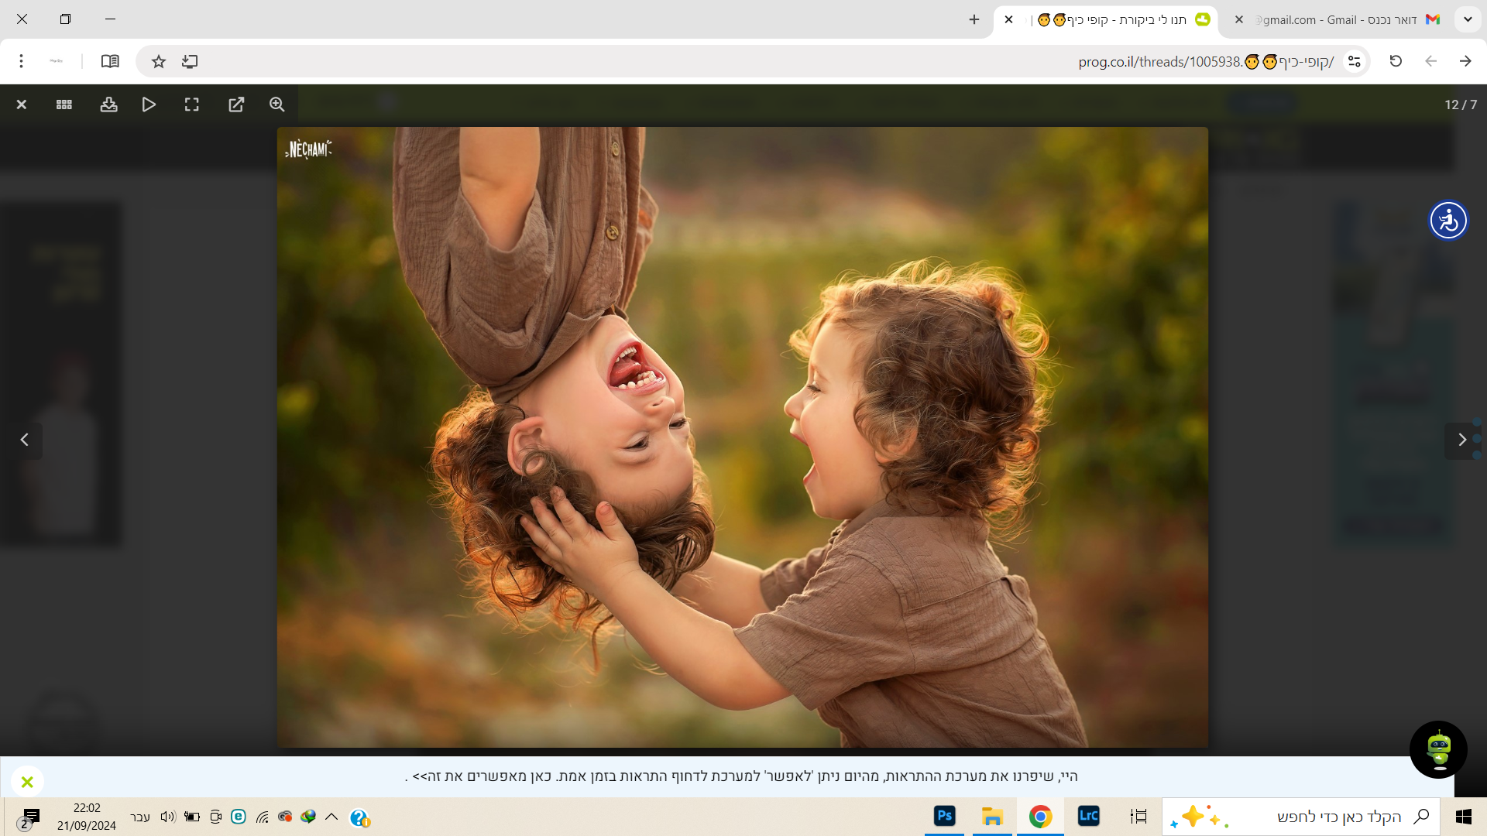Image resolution: width=1487 pixels, height=836 pixels.
Task: Open Photoshop from the taskbar
Action: click(x=944, y=816)
